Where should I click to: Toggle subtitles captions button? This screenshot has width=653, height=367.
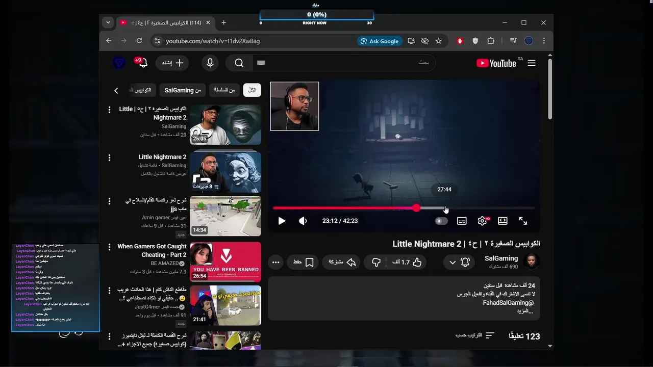462,221
